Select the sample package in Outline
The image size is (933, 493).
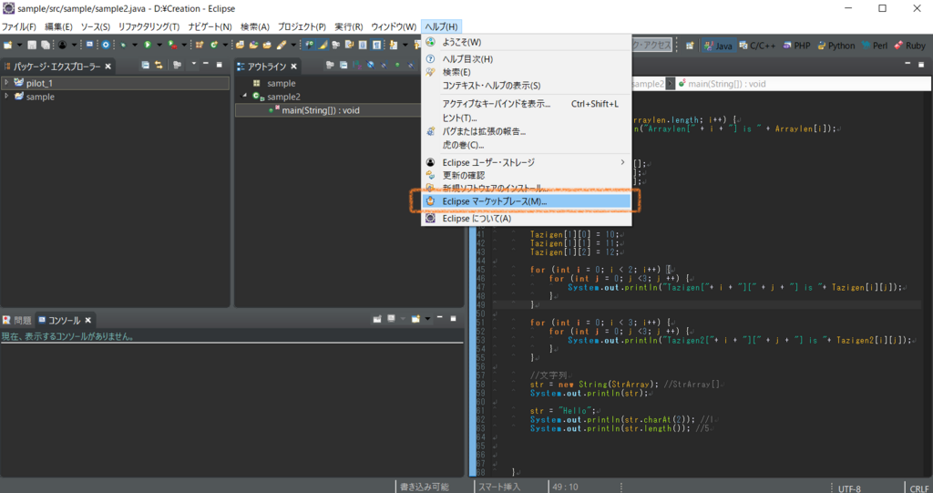pyautogui.click(x=281, y=83)
